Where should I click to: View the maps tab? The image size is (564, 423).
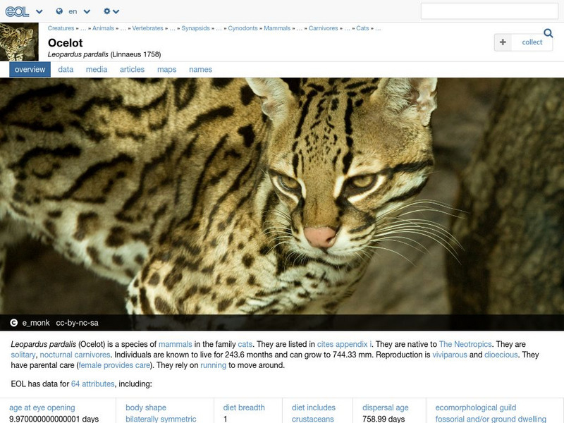[169, 70]
